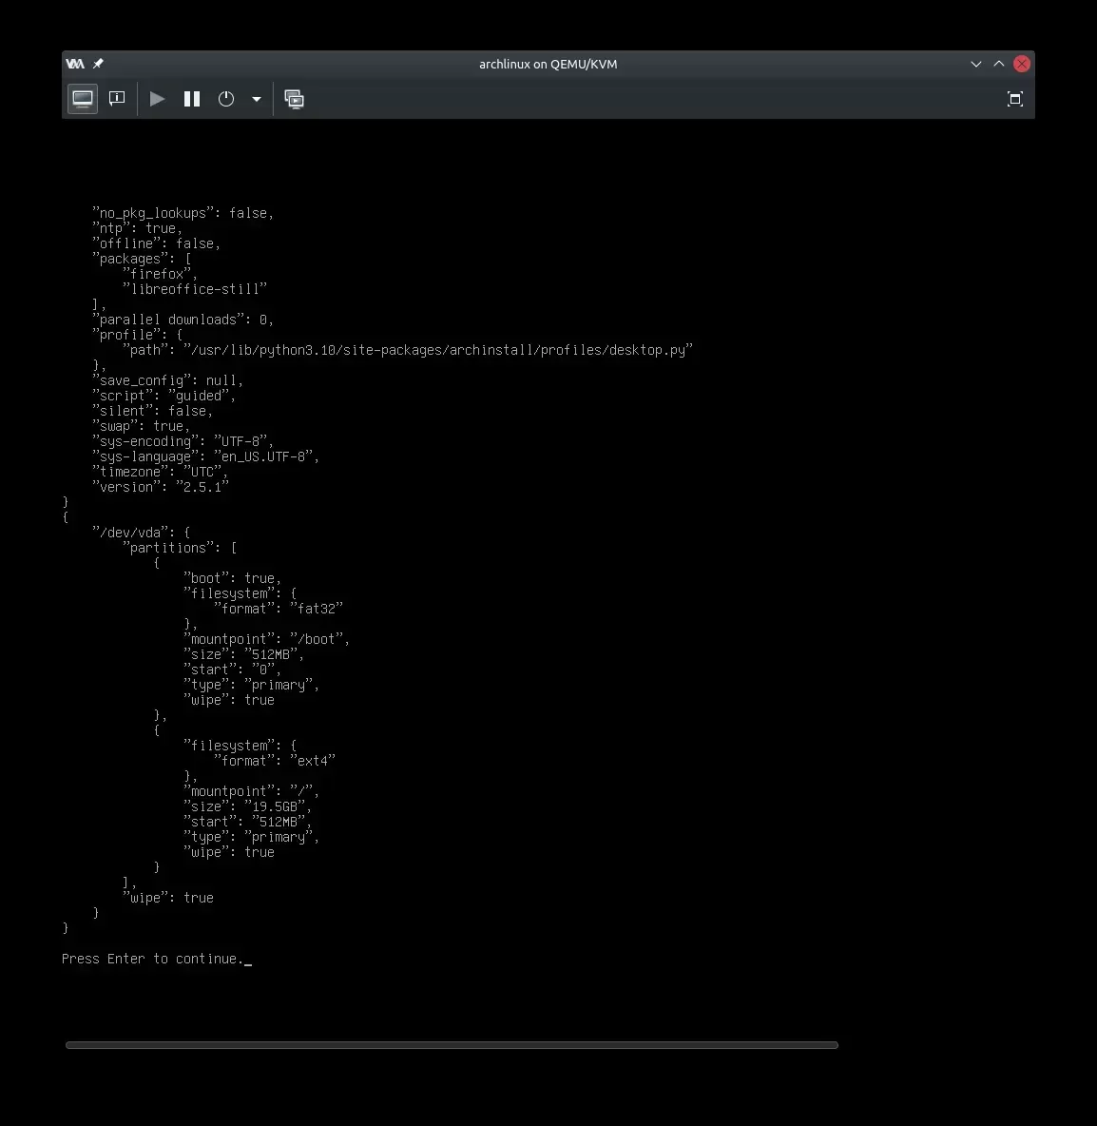Click the "format": "ext4" filesystem line
This screenshot has width=1097, height=1126.
click(274, 761)
